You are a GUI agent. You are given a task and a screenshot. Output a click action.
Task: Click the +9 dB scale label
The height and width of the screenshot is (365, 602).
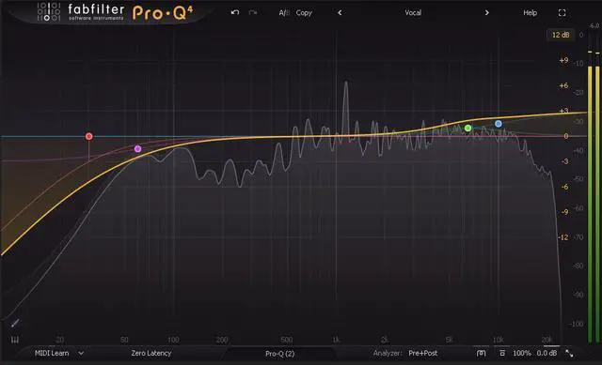pyautogui.click(x=563, y=60)
